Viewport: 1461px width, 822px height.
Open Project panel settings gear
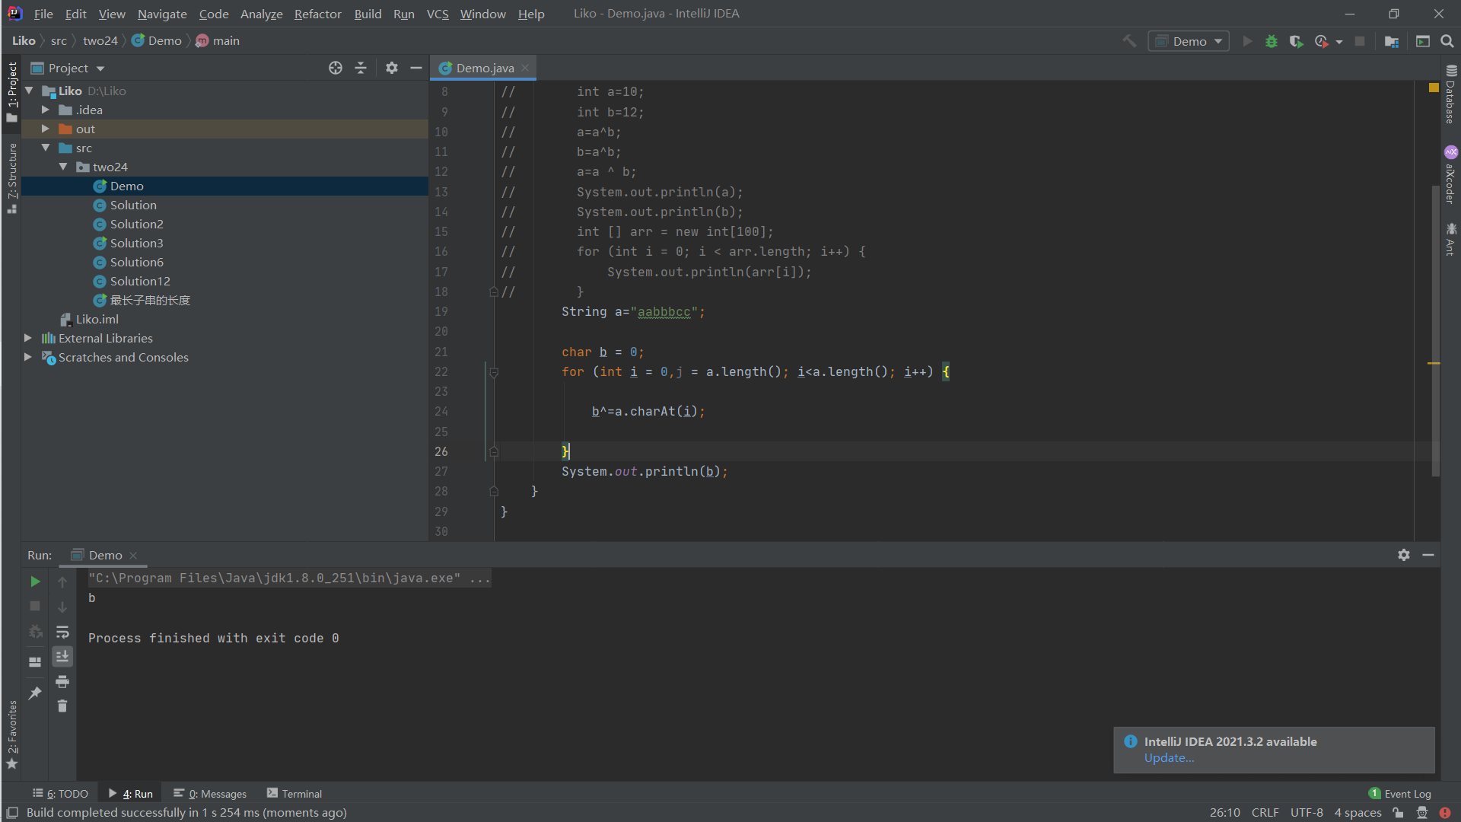[391, 68]
